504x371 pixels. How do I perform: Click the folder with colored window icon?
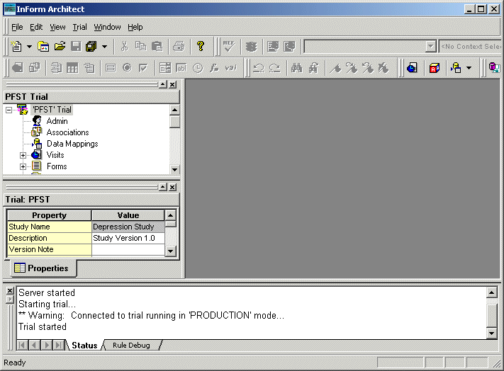click(43, 47)
